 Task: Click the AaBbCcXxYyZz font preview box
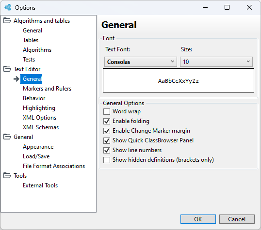click(179, 80)
